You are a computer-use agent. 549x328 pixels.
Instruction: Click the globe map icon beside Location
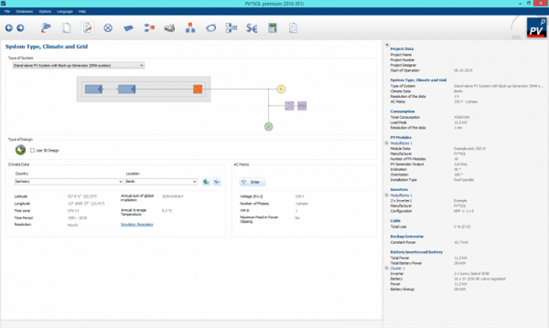206,181
